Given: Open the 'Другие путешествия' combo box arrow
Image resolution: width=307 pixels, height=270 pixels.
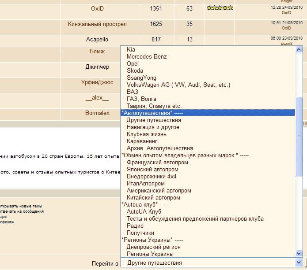Looking at the screenshot, I should (299, 263).
